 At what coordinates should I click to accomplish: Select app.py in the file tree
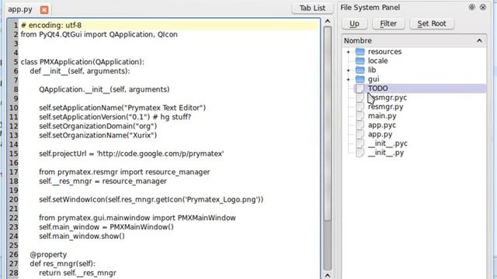point(380,134)
